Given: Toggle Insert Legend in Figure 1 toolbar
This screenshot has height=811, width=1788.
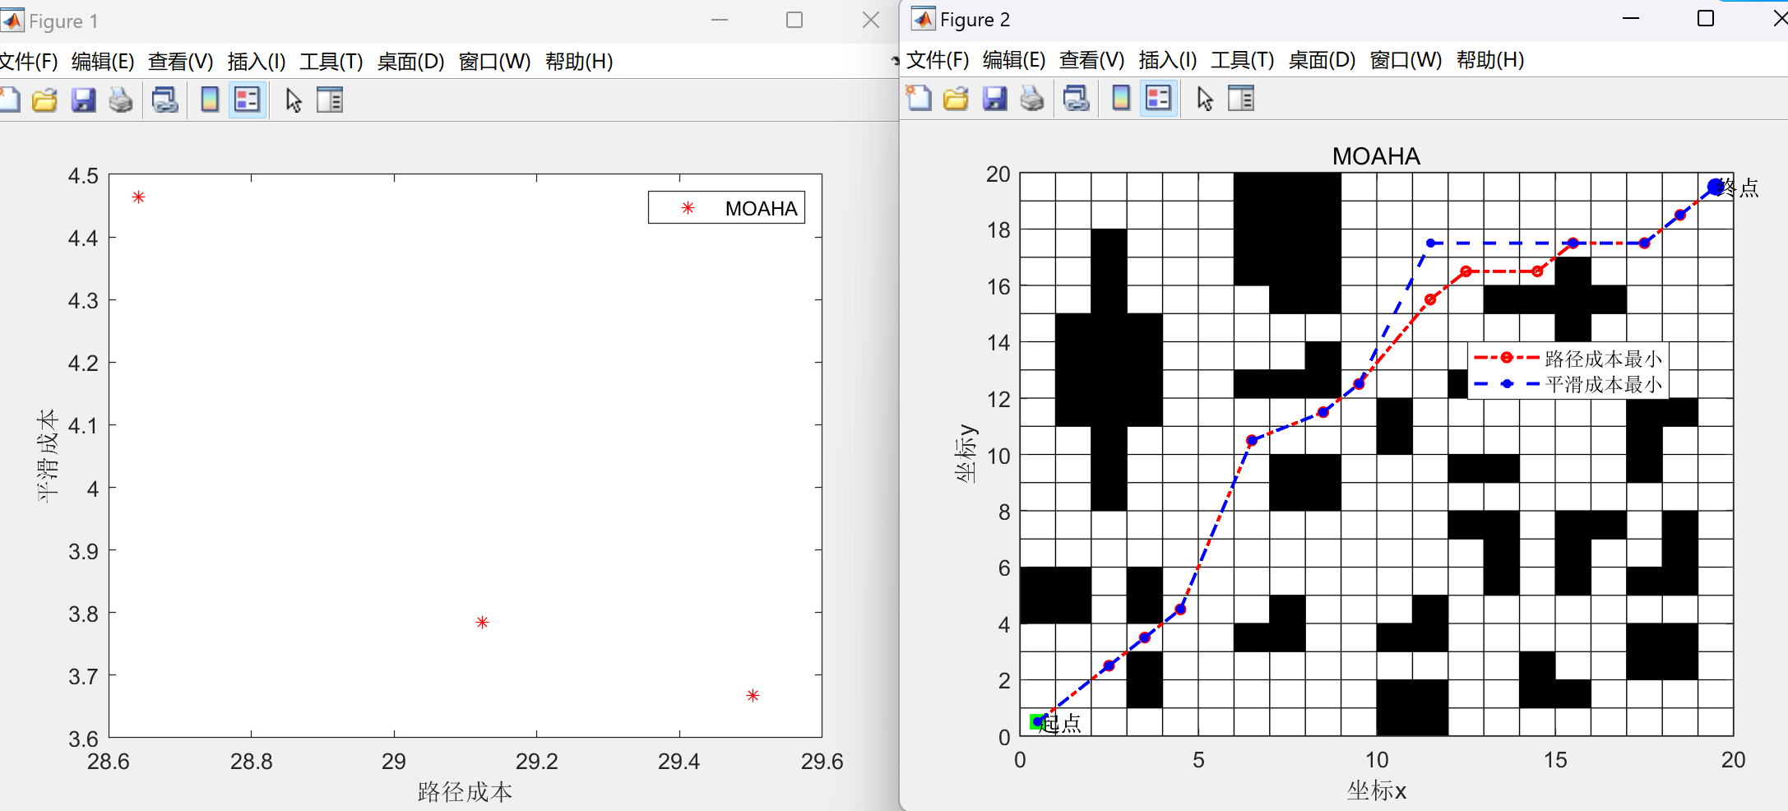Looking at the screenshot, I should point(248,100).
